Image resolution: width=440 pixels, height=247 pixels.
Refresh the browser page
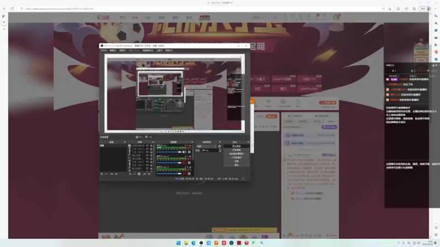pyautogui.click(x=12, y=9)
